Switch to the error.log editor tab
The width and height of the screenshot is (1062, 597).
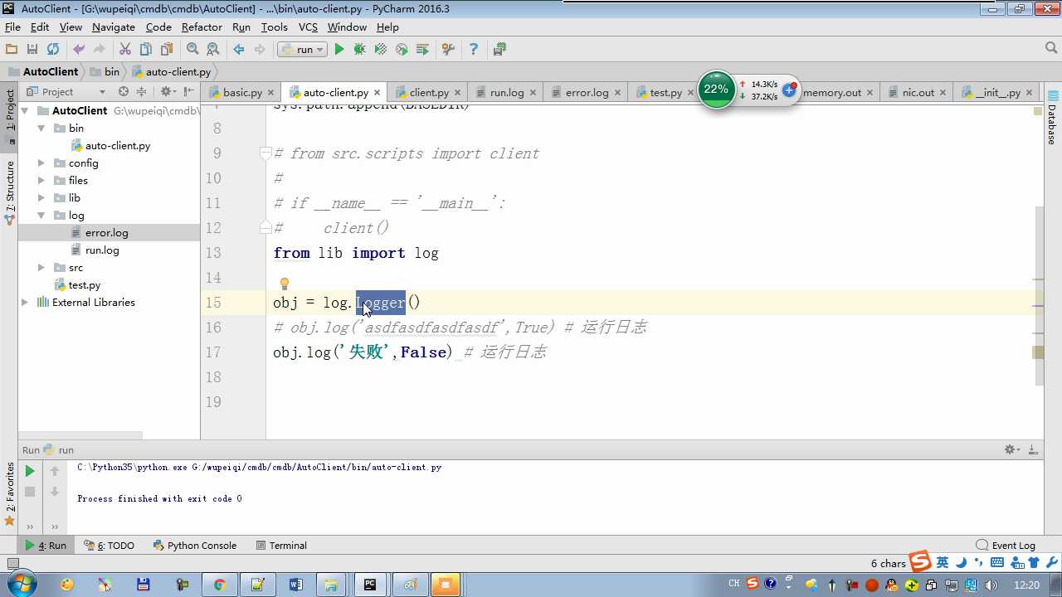pos(587,93)
